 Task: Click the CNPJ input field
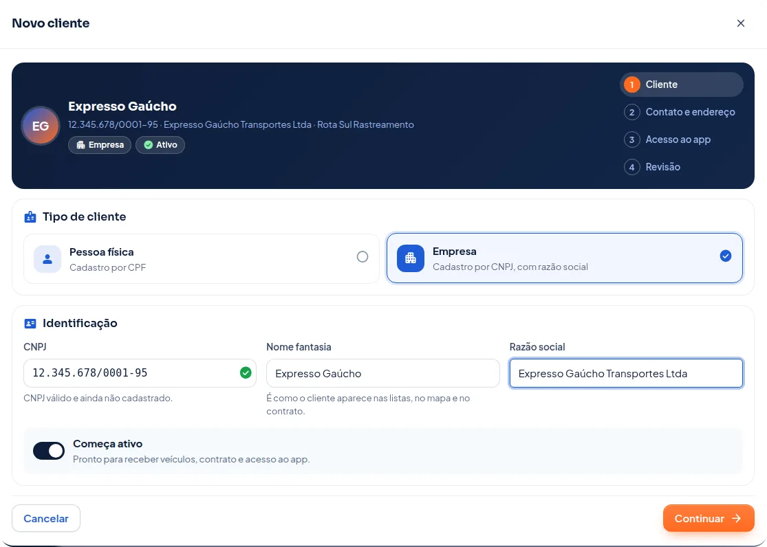(140, 373)
